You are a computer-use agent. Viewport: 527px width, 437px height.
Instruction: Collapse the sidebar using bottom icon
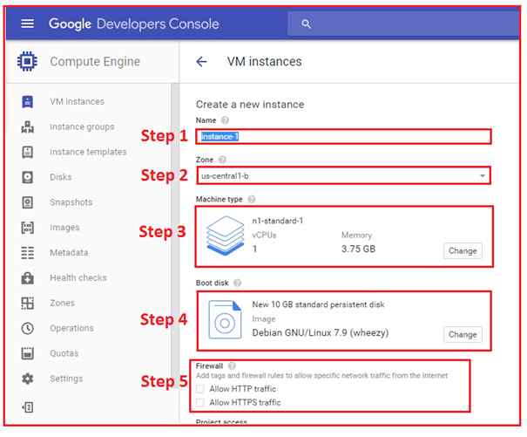point(27,407)
